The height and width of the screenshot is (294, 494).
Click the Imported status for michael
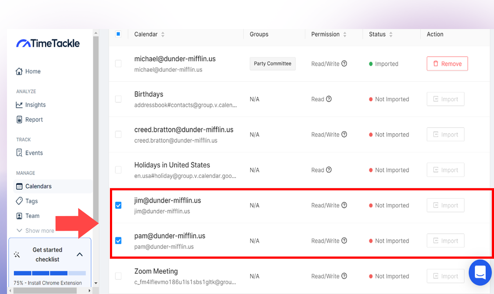[384, 64]
